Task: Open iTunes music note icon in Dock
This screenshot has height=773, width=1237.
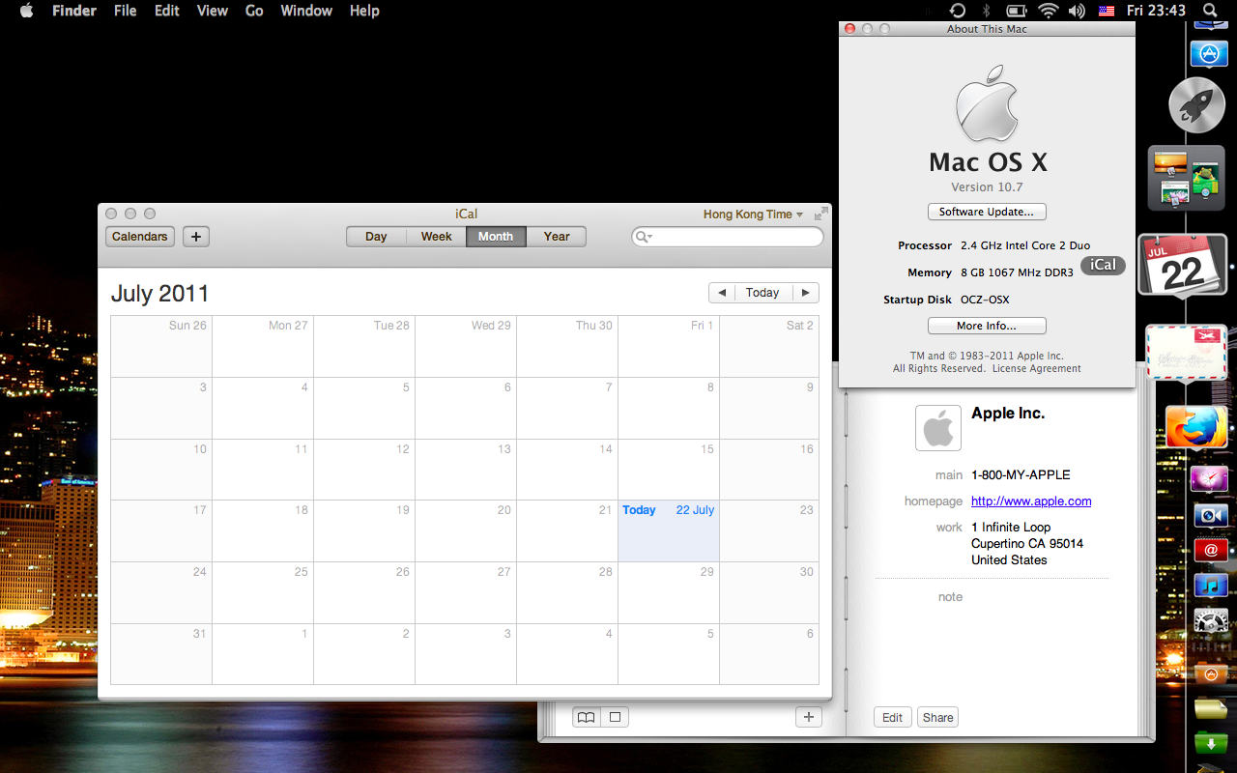Action: pos(1211,585)
